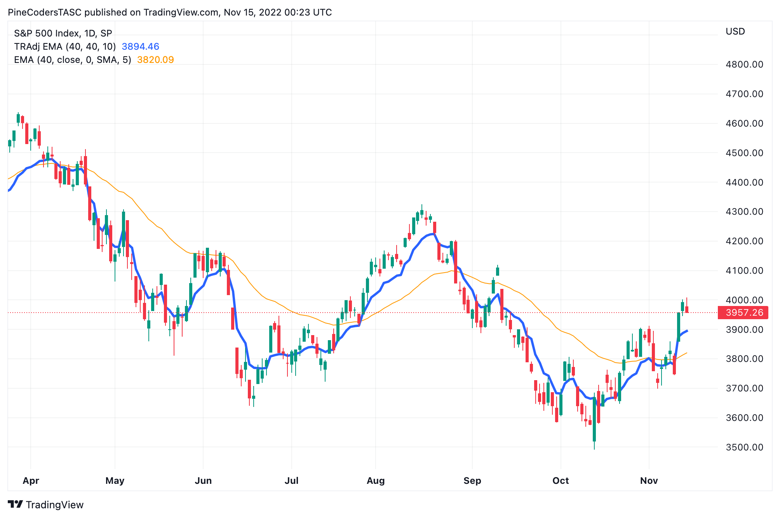Image resolution: width=780 pixels, height=518 pixels.
Task: Click the 4600.00 price axis label
Action: (x=744, y=123)
